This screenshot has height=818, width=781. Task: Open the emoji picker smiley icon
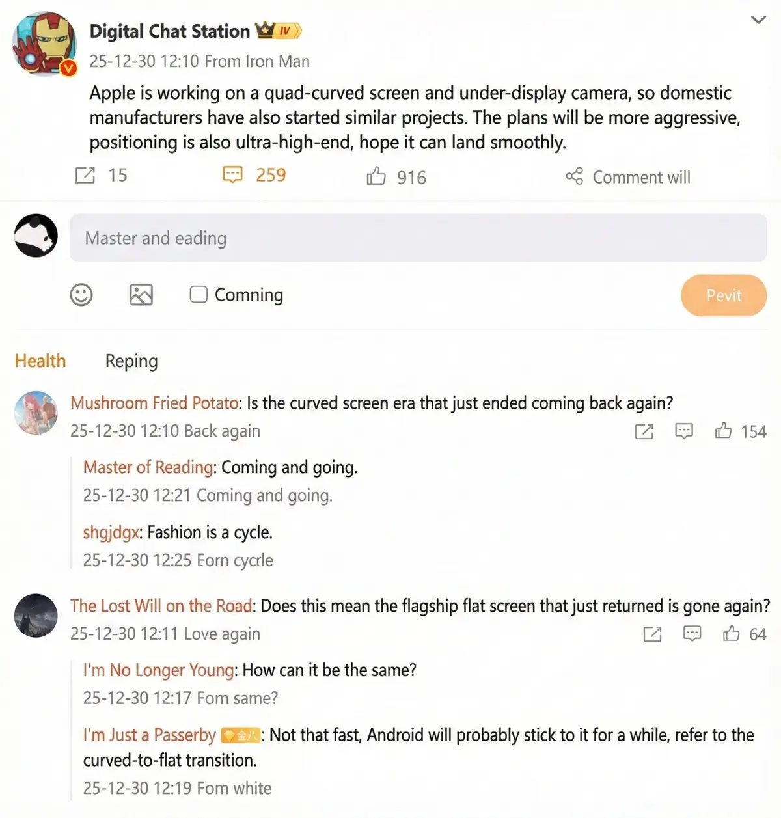81,295
